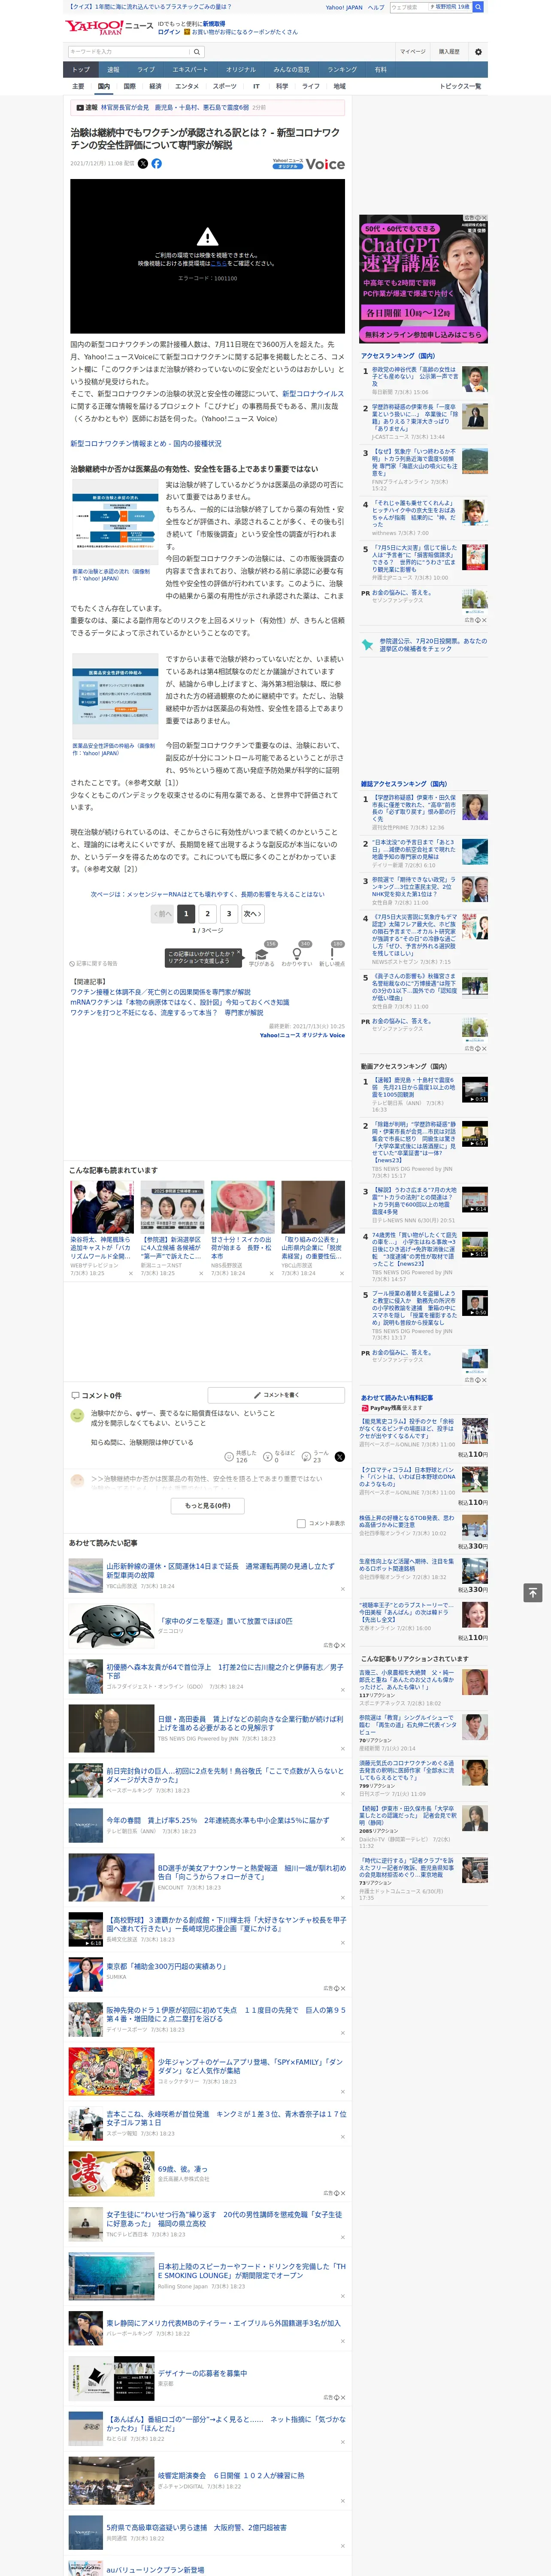Click the 学びがある graduation cap reaction
The height and width of the screenshot is (2576, 551).
(x=261, y=954)
